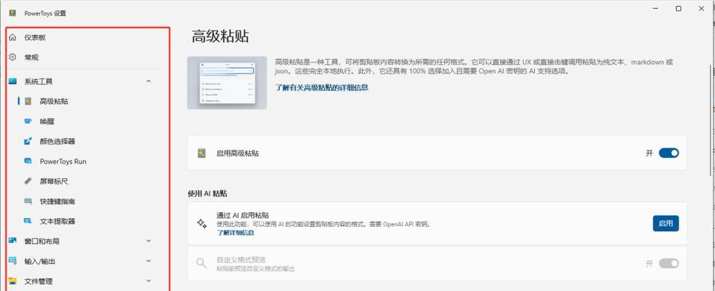Click the vertical scrollbar on the right
The width and height of the screenshot is (715, 291).
(x=712, y=121)
